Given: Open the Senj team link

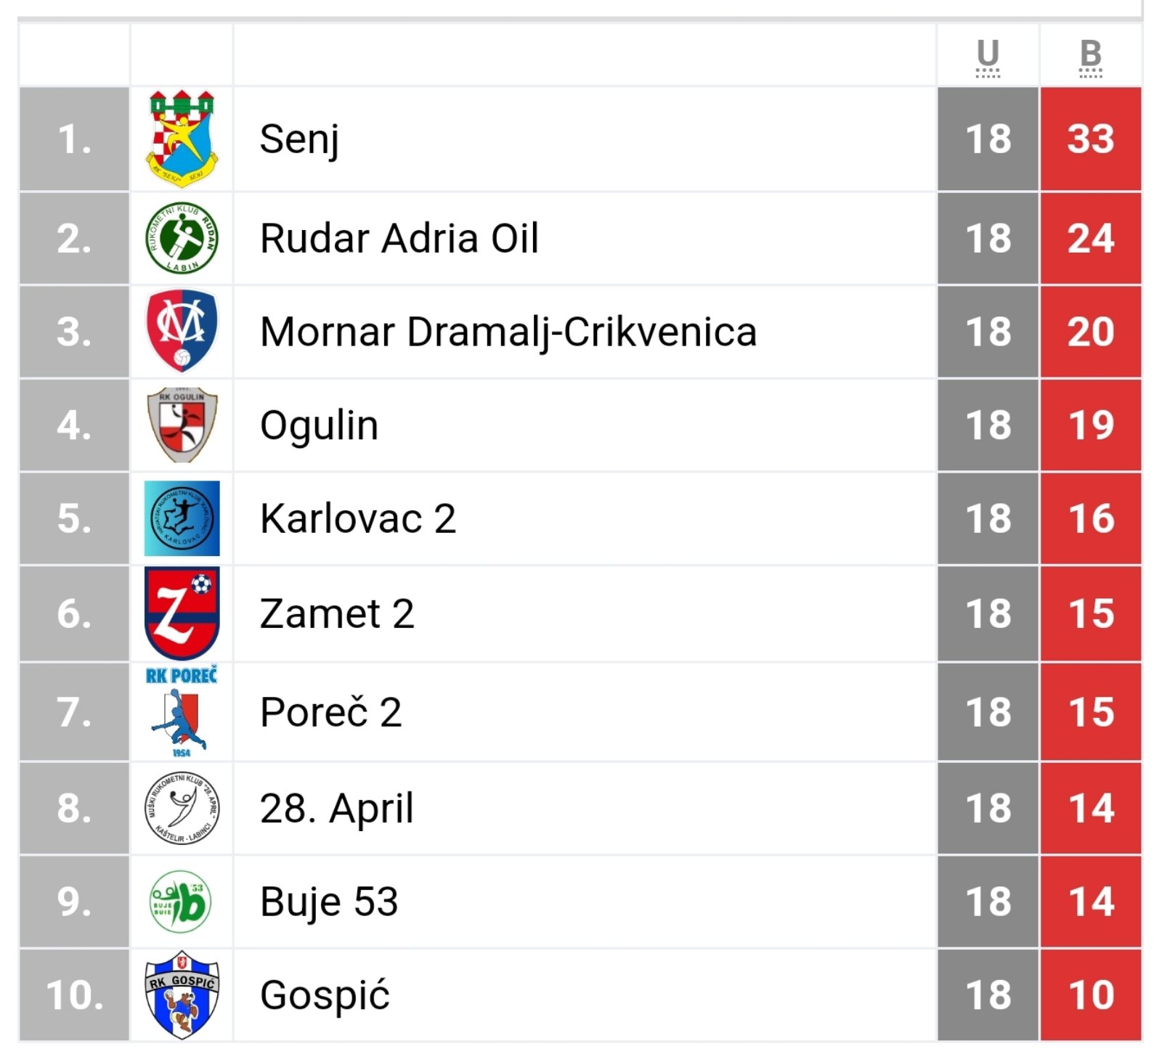Looking at the screenshot, I should click(x=299, y=139).
